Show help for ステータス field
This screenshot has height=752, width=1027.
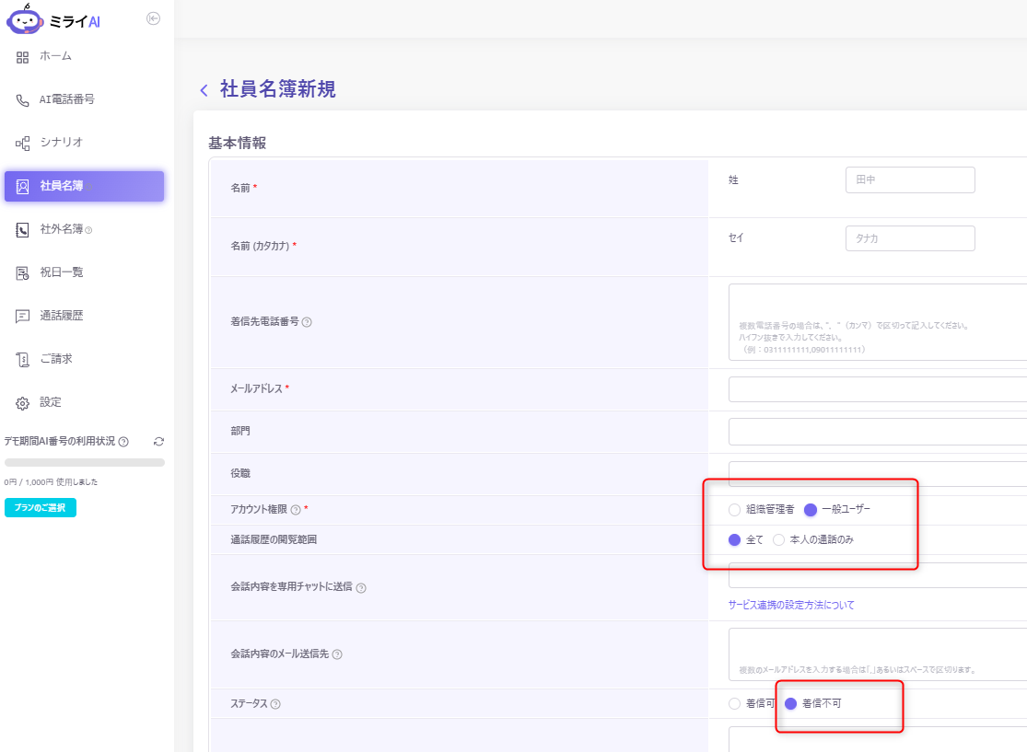pyautogui.click(x=275, y=704)
